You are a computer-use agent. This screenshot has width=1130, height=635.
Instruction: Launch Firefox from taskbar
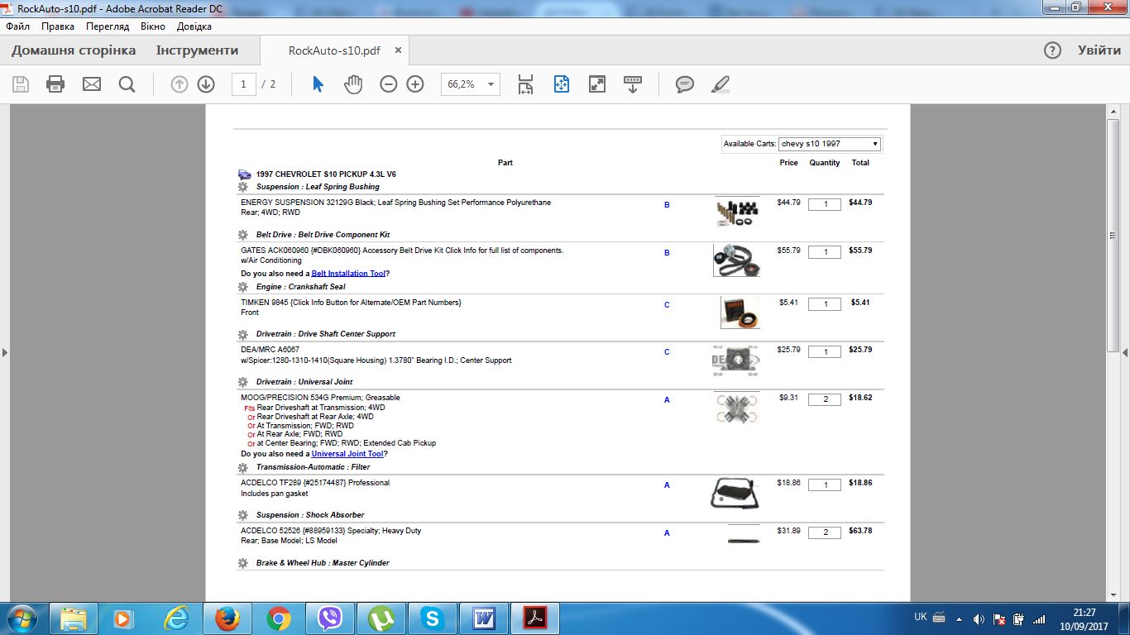[227, 618]
